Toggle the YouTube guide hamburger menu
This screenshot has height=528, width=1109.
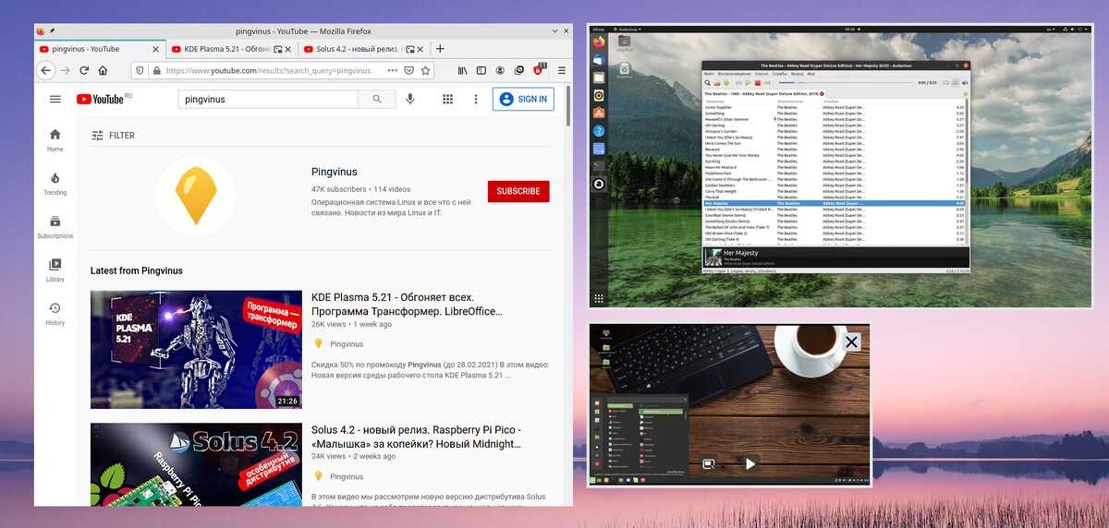(x=55, y=99)
